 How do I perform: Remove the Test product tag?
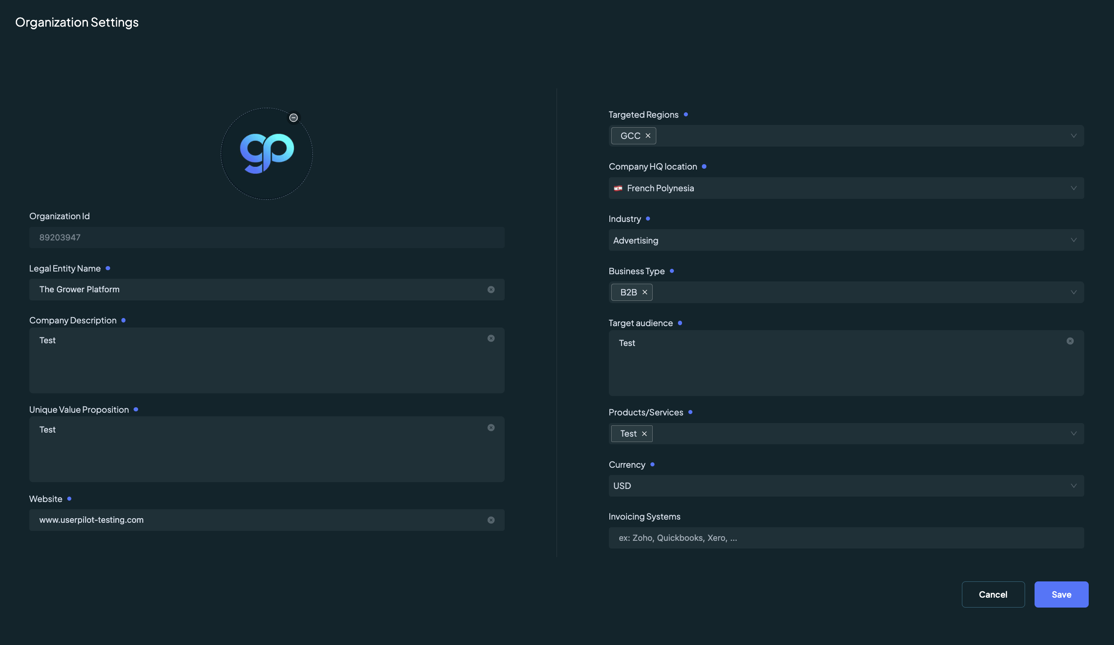coord(644,434)
